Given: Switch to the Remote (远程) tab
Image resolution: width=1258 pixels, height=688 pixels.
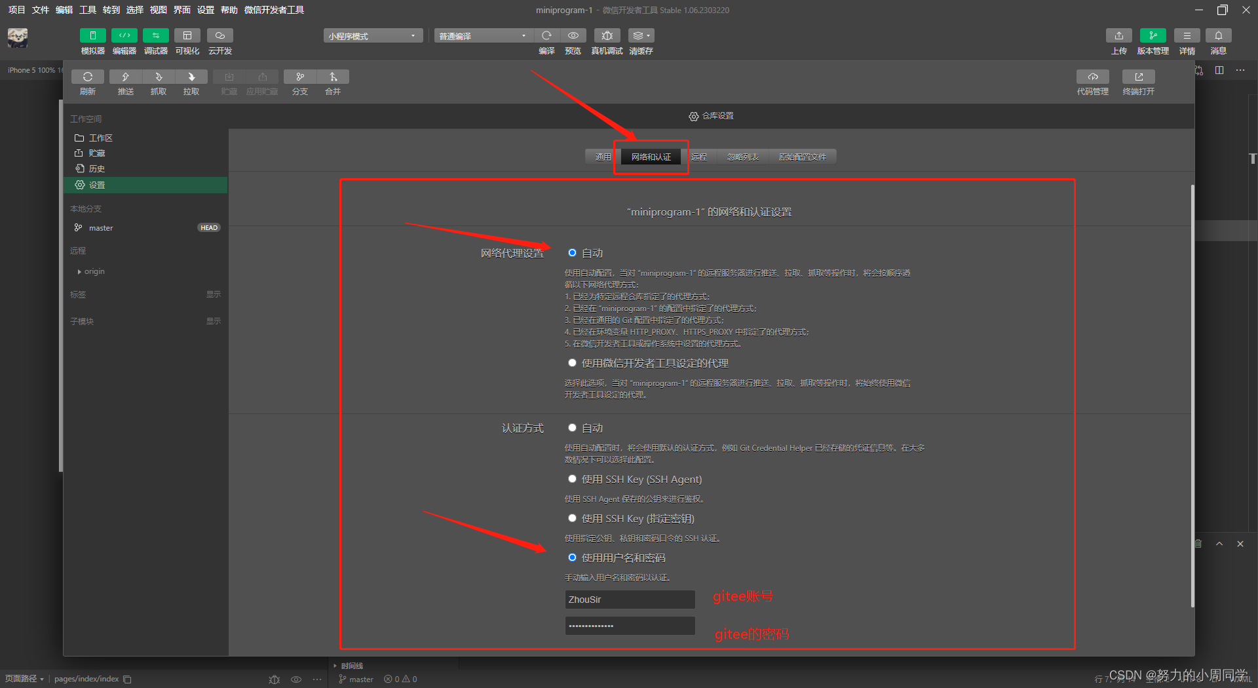Looking at the screenshot, I should 699,157.
